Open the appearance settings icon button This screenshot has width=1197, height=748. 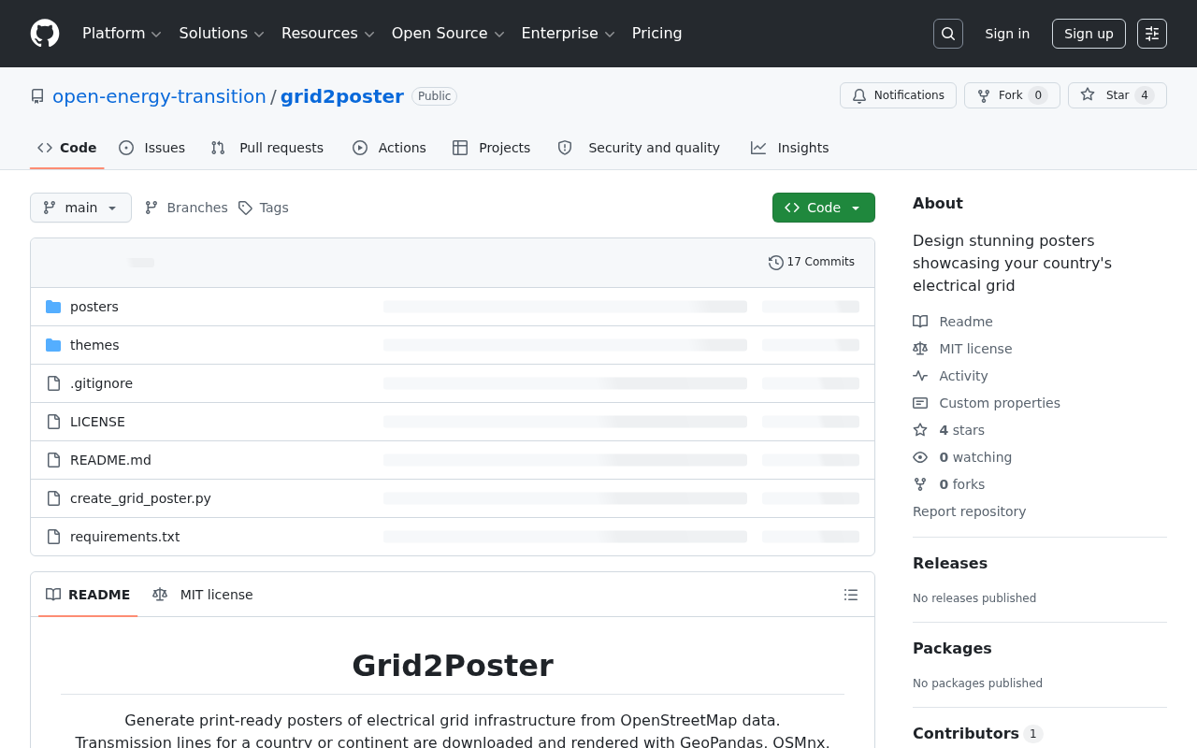tap(1152, 34)
